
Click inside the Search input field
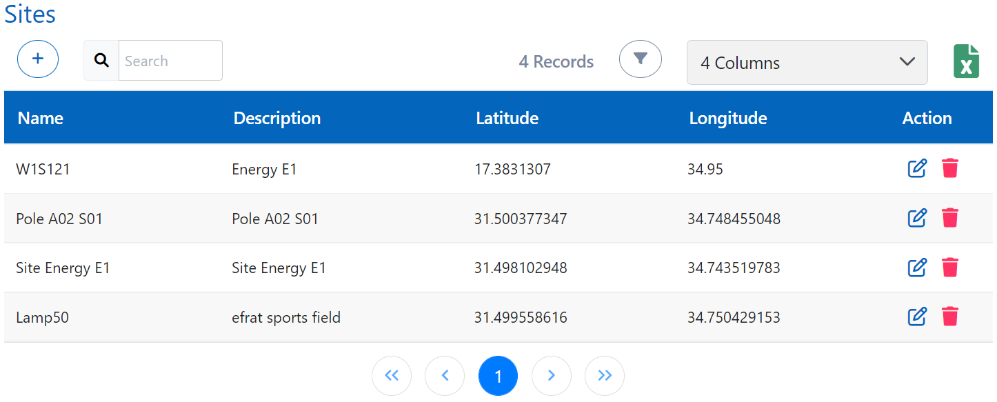click(170, 61)
